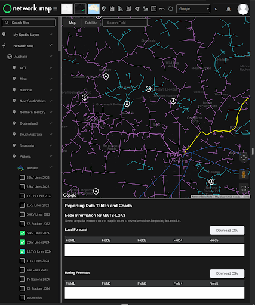The width and height of the screenshot is (255, 305).
Task: Enable the 12.7kV Lines 2022 checkbox
Action: [22, 196]
